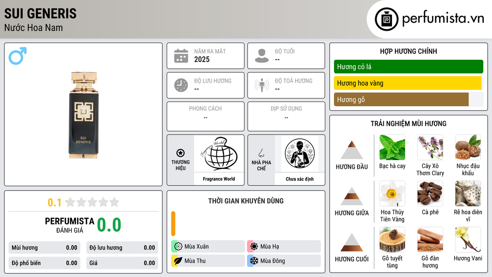The image size is (492, 277).
Task: Click the calendar icon beside Năm ra mắt
Action: tap(181, 56)
